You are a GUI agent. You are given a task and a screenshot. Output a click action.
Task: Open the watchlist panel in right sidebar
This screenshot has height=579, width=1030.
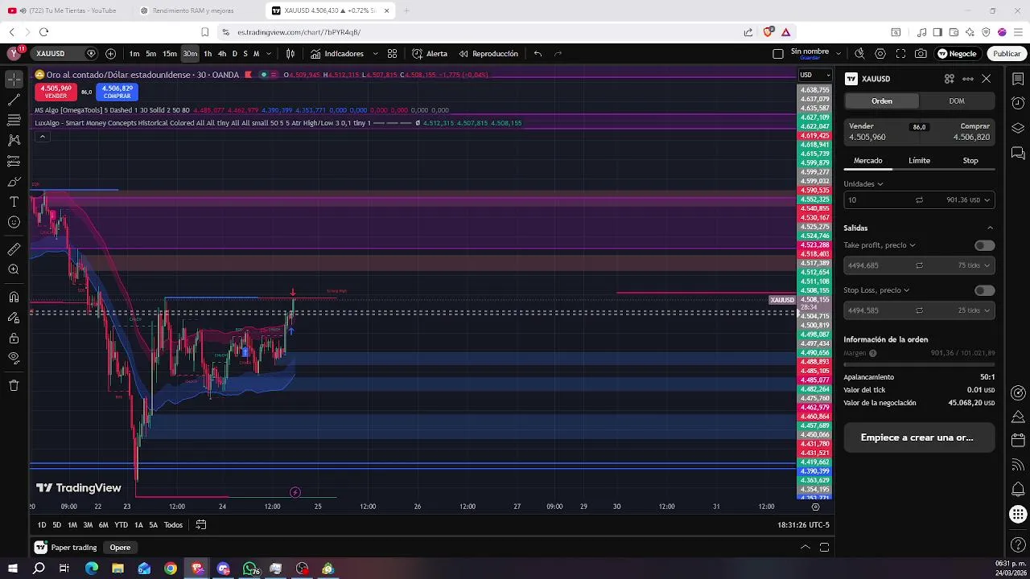click(x=1018, y=79)
